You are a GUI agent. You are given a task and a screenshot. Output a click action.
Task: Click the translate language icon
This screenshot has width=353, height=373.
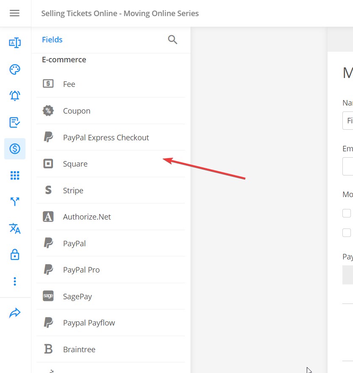click(x=15, y=228)
